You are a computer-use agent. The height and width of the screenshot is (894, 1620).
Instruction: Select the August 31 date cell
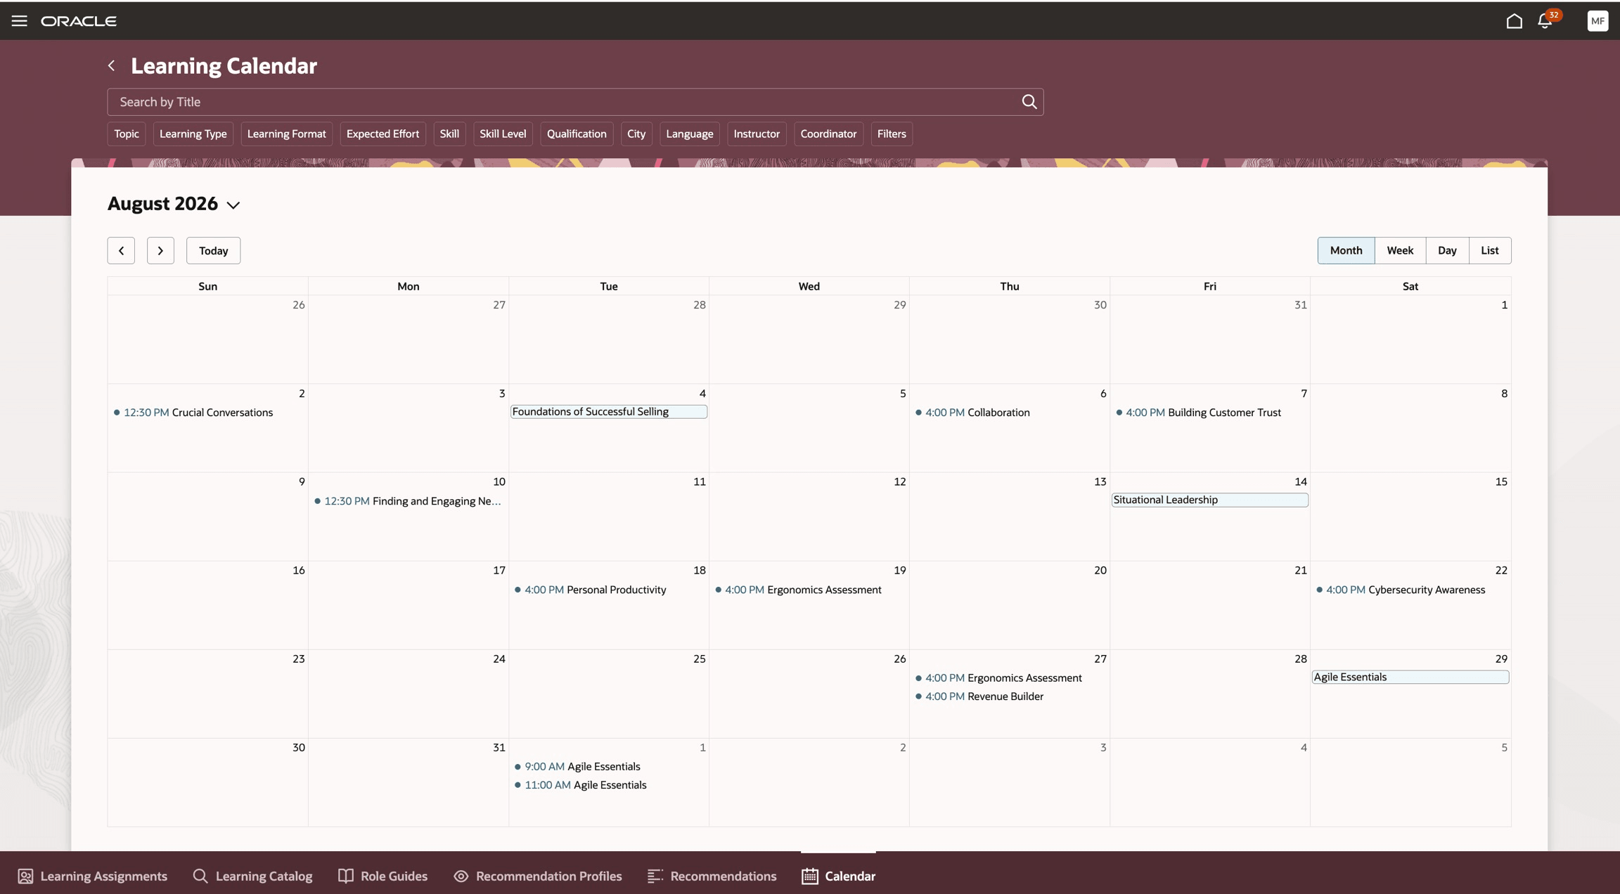pyautogui.click(x=408, y=782)
